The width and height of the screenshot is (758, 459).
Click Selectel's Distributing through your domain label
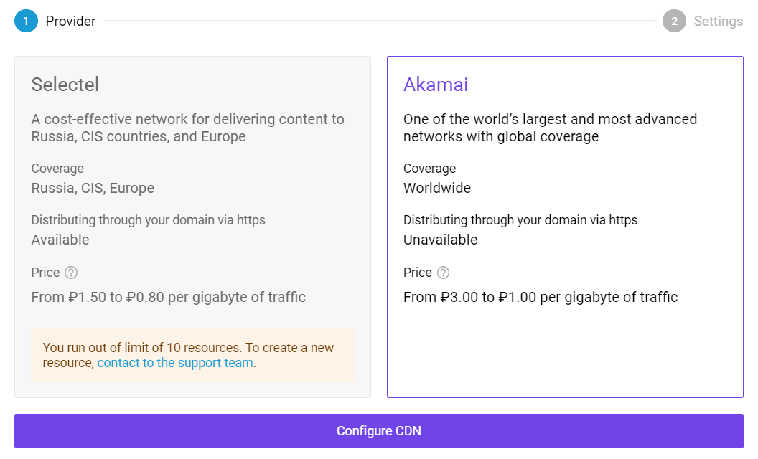(149, 220)
